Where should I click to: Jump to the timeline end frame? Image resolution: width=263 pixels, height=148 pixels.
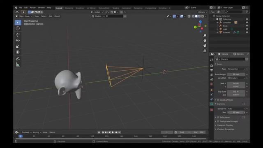[120, 132]
